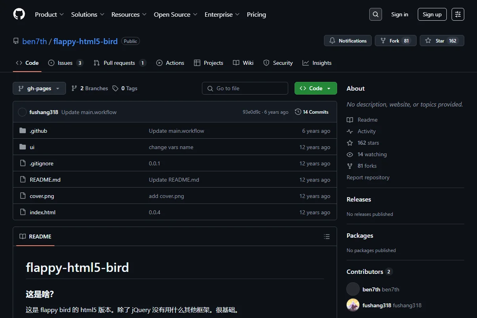The width and height of the screenshot is (477, 318).
Task: Click the Notifications bell button
Action: 348,41
